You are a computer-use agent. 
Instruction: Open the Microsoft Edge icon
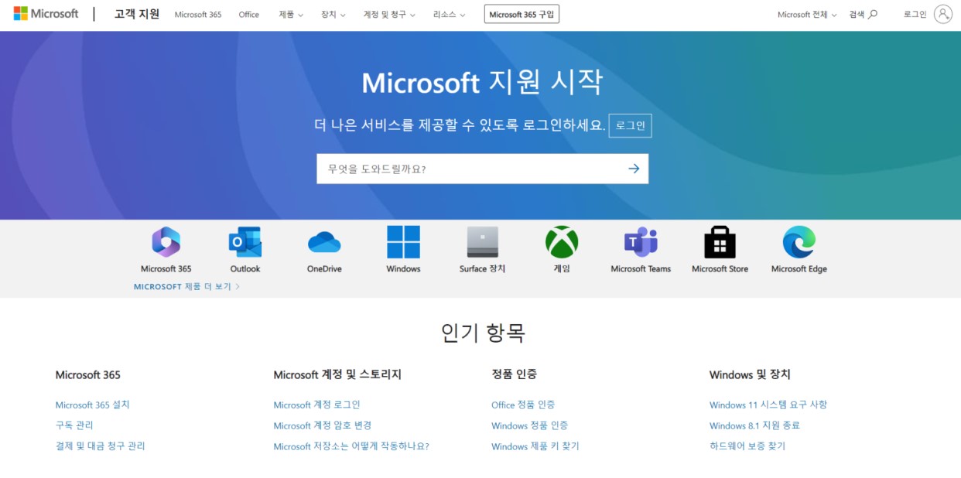(x=799, y=242)
